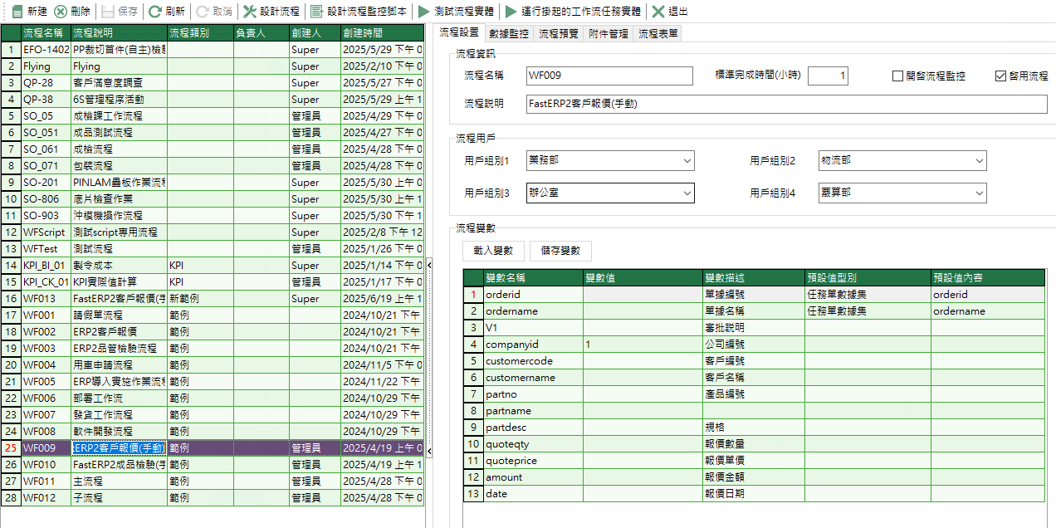Switch to the 流程表單 tab
Viewport: 1056px width, 528px height.
[x=658, y=34]
